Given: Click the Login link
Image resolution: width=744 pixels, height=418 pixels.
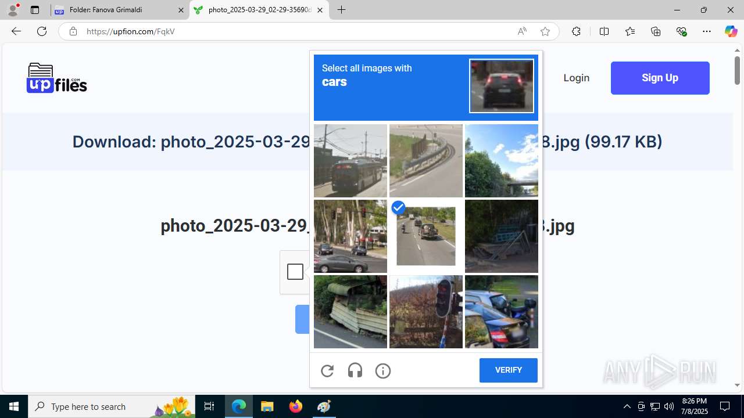Looking at the screenshot, I should [x=576, y=78].
